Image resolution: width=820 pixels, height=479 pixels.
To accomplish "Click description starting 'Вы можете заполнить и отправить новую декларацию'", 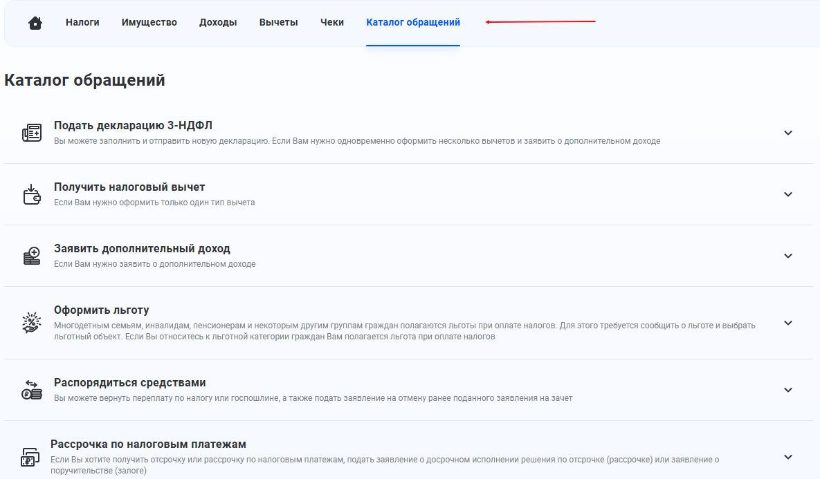I will (x=357, y=141).
